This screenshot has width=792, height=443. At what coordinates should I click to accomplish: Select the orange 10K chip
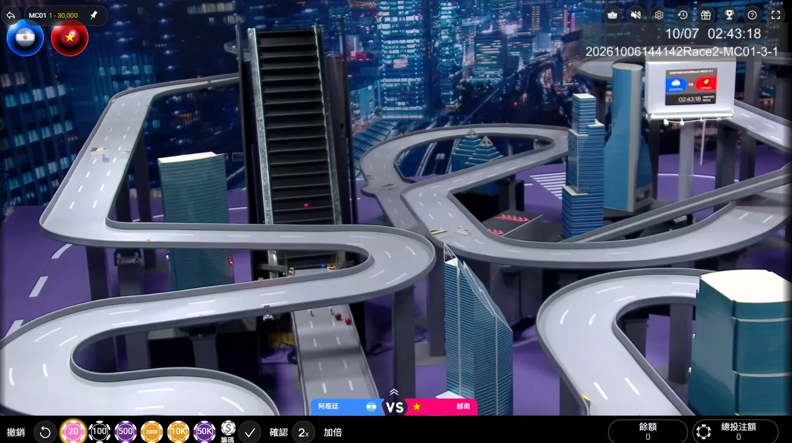pyautogui.click(x=178, y=432)
